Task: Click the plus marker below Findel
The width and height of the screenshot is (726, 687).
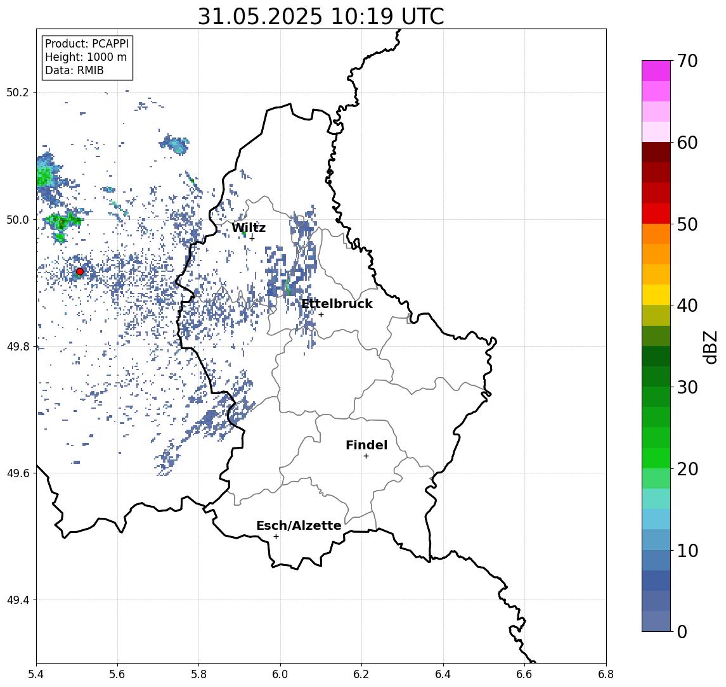Action: (x=366, y=456)
